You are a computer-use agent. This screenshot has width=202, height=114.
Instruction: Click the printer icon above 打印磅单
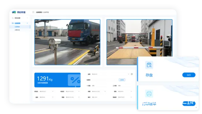coord(149,93)
